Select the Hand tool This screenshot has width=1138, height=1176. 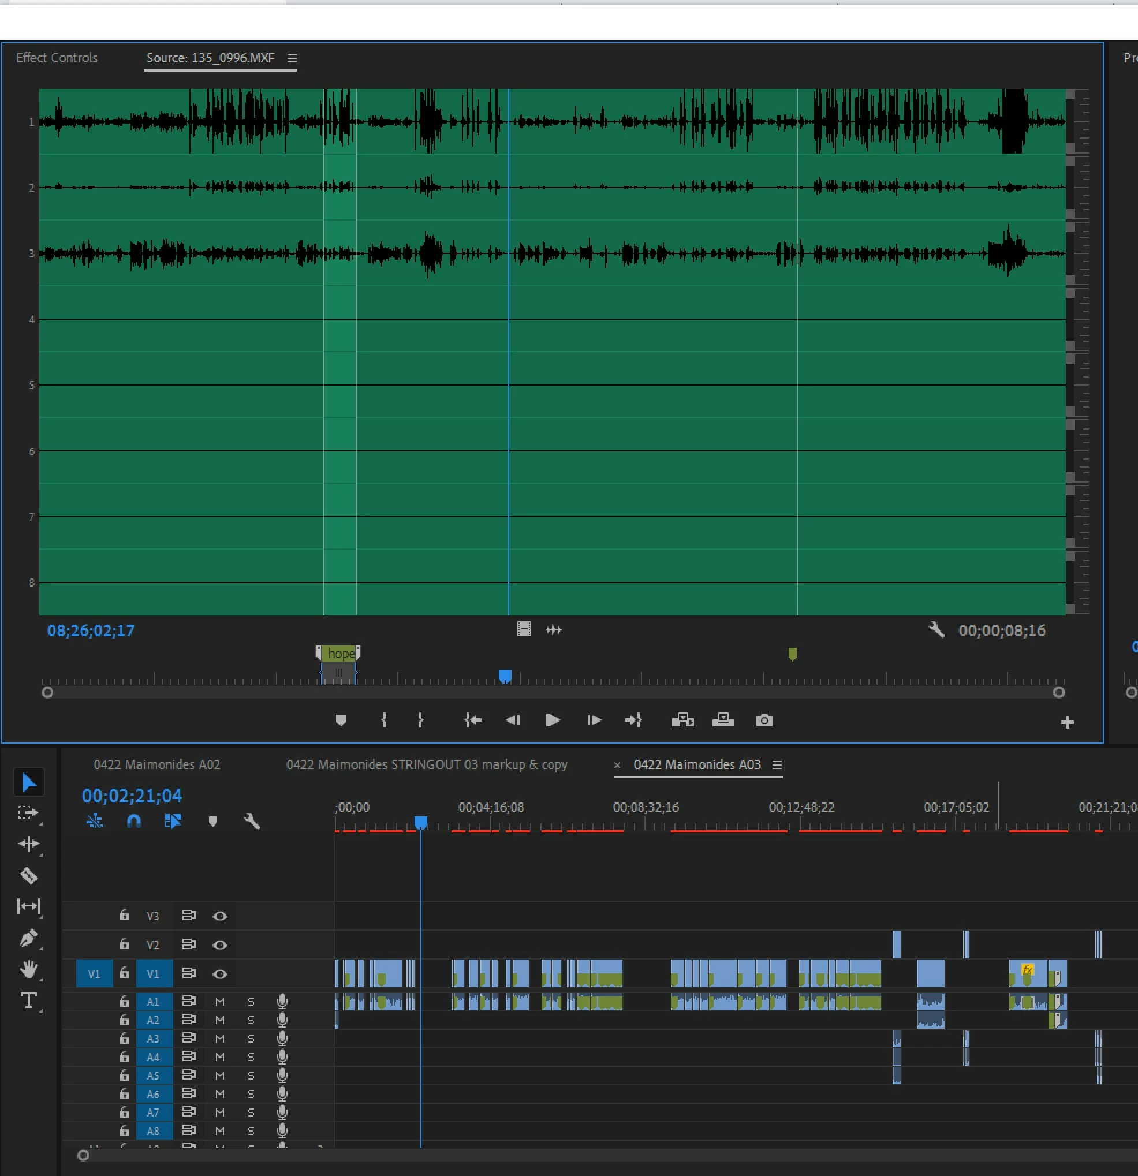tap(28, 969)
